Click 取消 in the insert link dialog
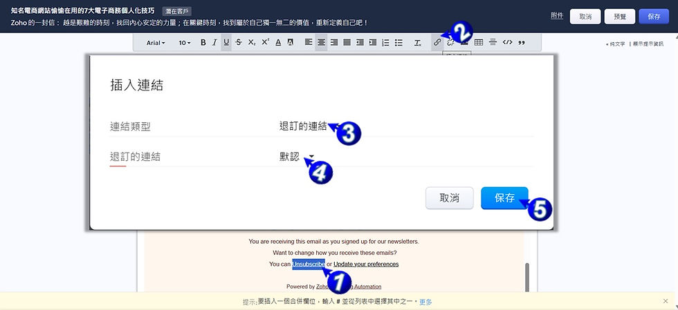Screen dimensions: 678x310 [x=449, y=198]
